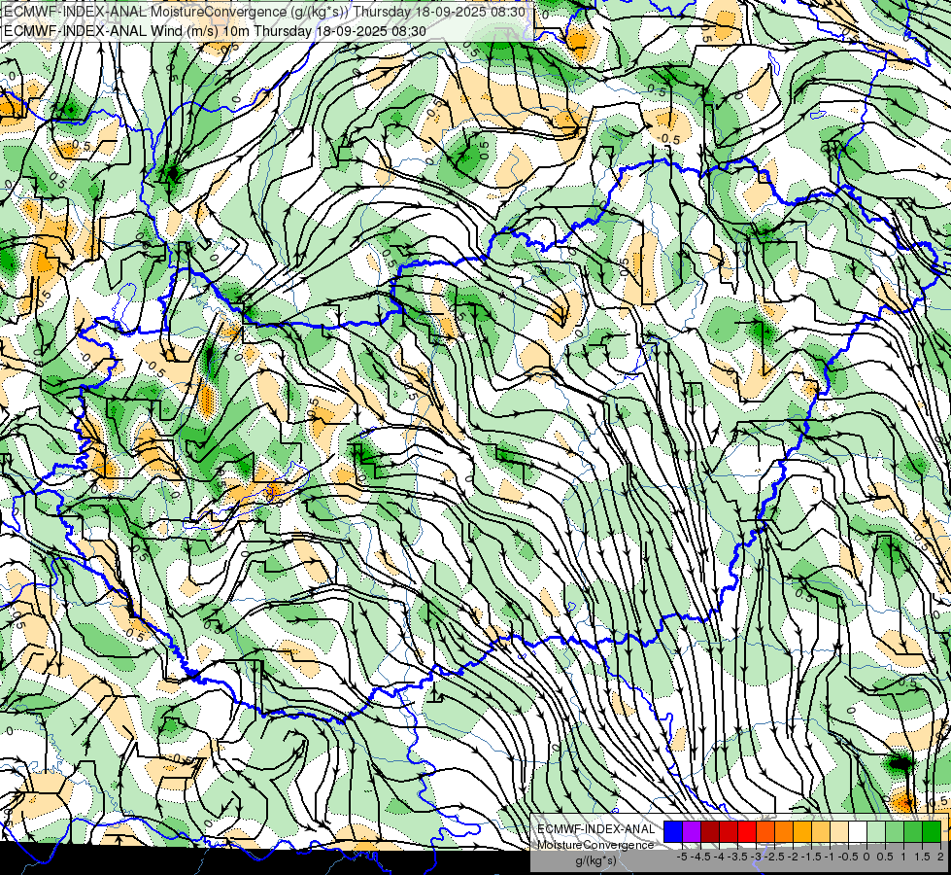
Task: Click the Wind 10m title line
Action: (214, 30)
